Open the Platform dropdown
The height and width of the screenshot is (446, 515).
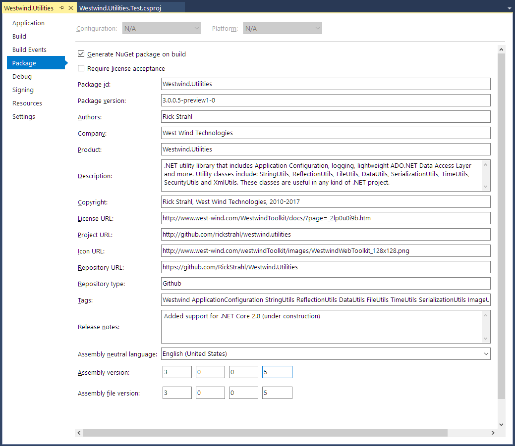283,28
